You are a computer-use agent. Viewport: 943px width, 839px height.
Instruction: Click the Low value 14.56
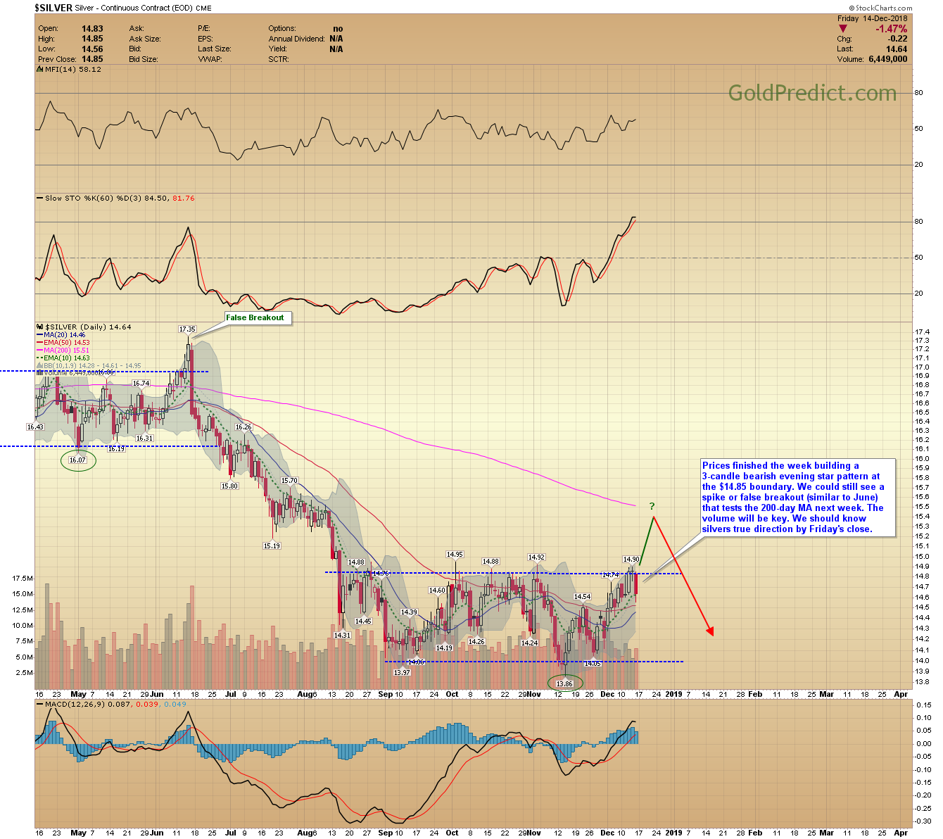click(x=92, y=49)
